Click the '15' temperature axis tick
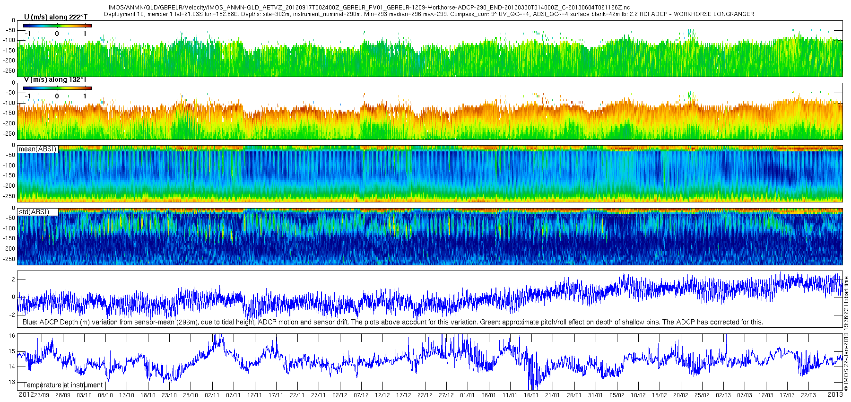This screenshot has height=402, width=851. pos(12,351)
